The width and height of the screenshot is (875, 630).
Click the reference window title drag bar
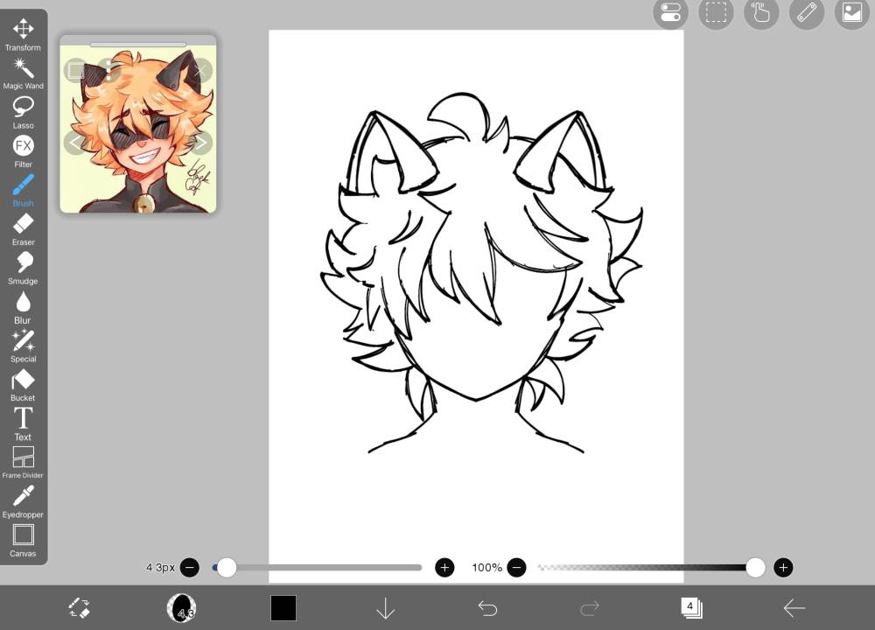pyautogui.click(x=138, y=44)
